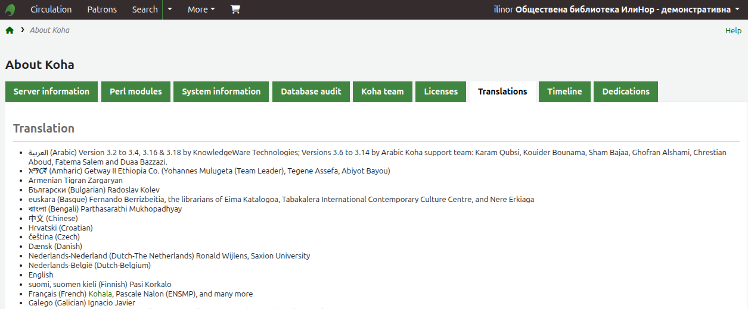
Task: Select the Translations tab
Action: (502, 92)
